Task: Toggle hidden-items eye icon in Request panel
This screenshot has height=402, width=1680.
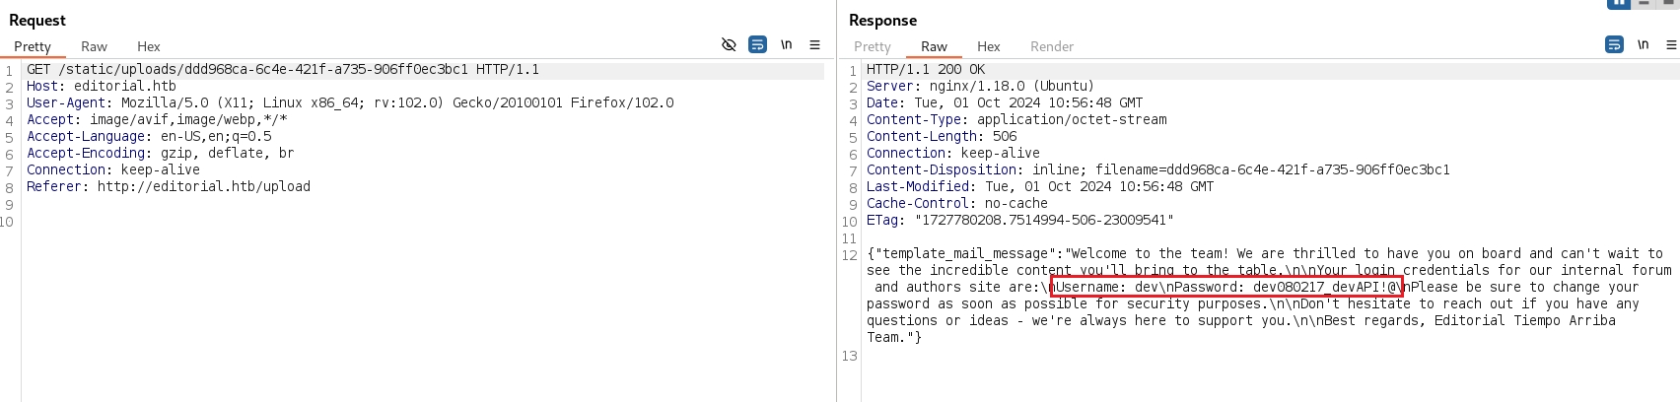Action: point(729,44)
